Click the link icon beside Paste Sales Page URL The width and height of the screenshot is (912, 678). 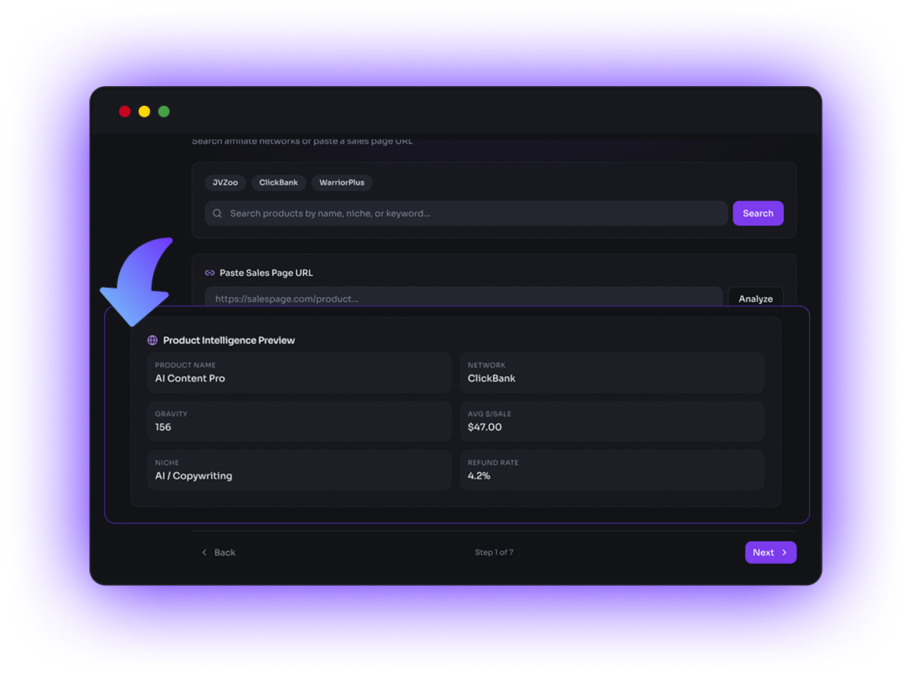(x=210, y=273)
